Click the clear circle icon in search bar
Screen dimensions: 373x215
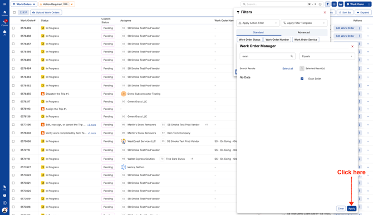coord(320,4)
